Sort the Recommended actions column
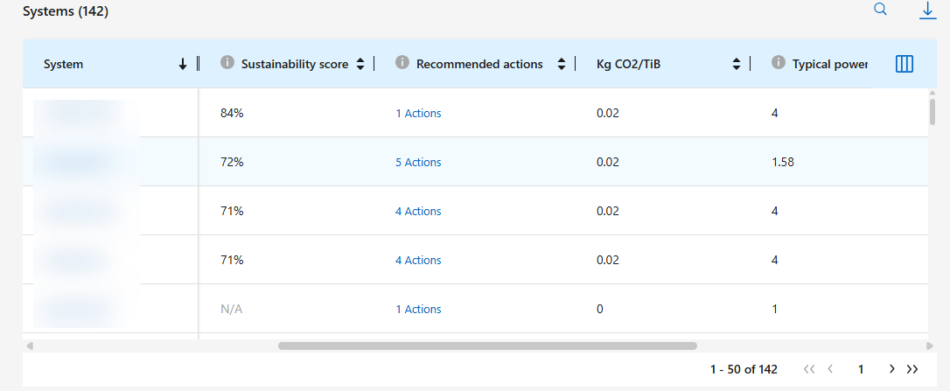Screen dimensions: 950x391 [561, 64]
